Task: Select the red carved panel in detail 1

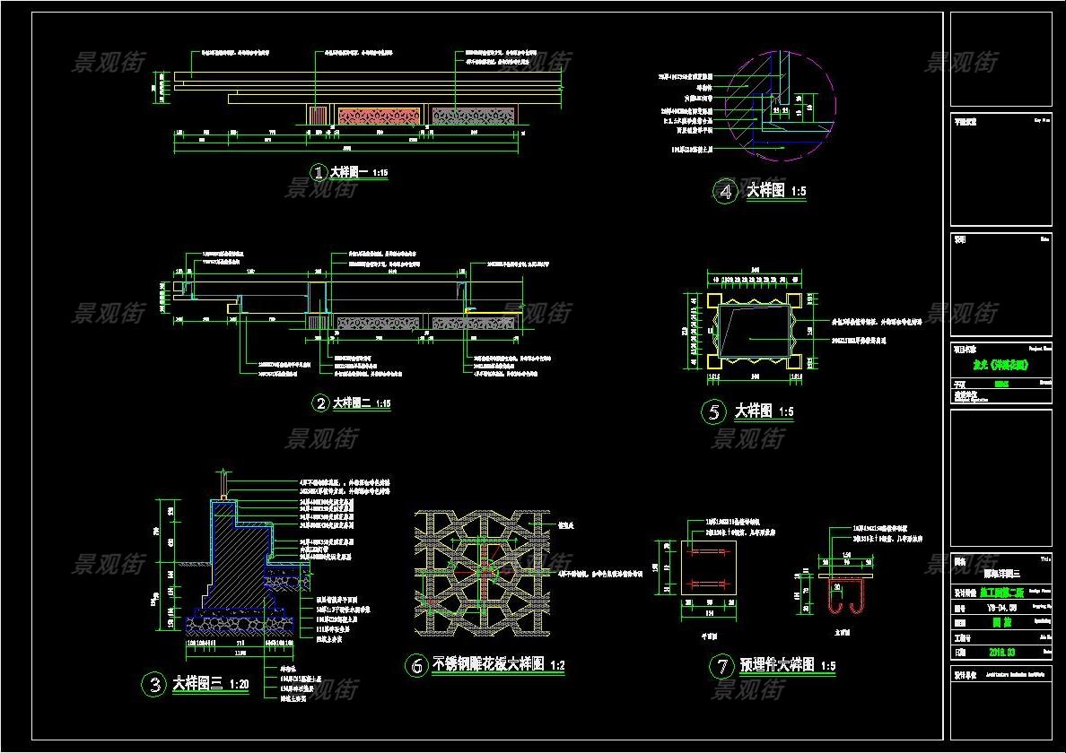Action: pyautogui.click(x=380, y=116)
